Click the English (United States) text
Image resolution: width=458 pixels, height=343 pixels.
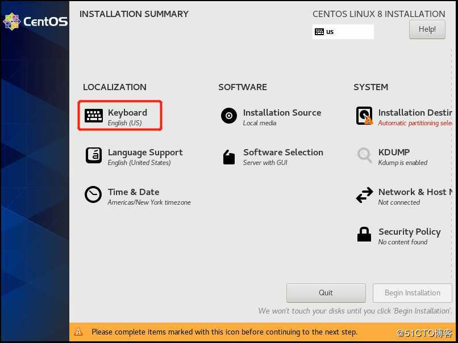click(x=139, y=163)
